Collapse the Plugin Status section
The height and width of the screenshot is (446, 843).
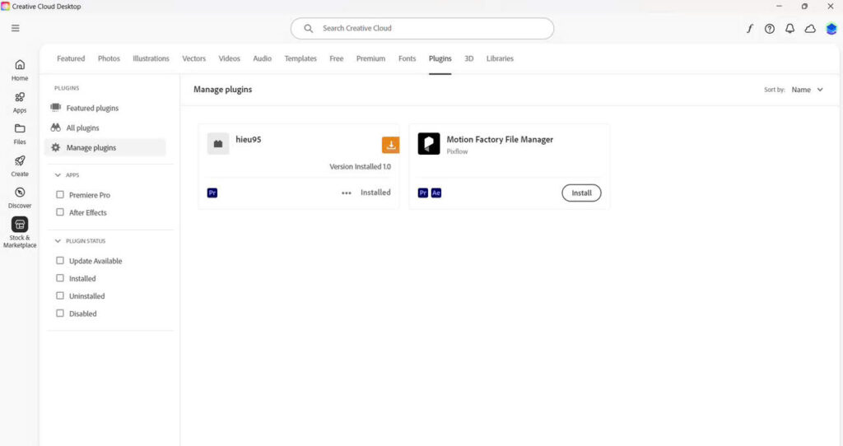pyautogui.click(x=58, y=241)
